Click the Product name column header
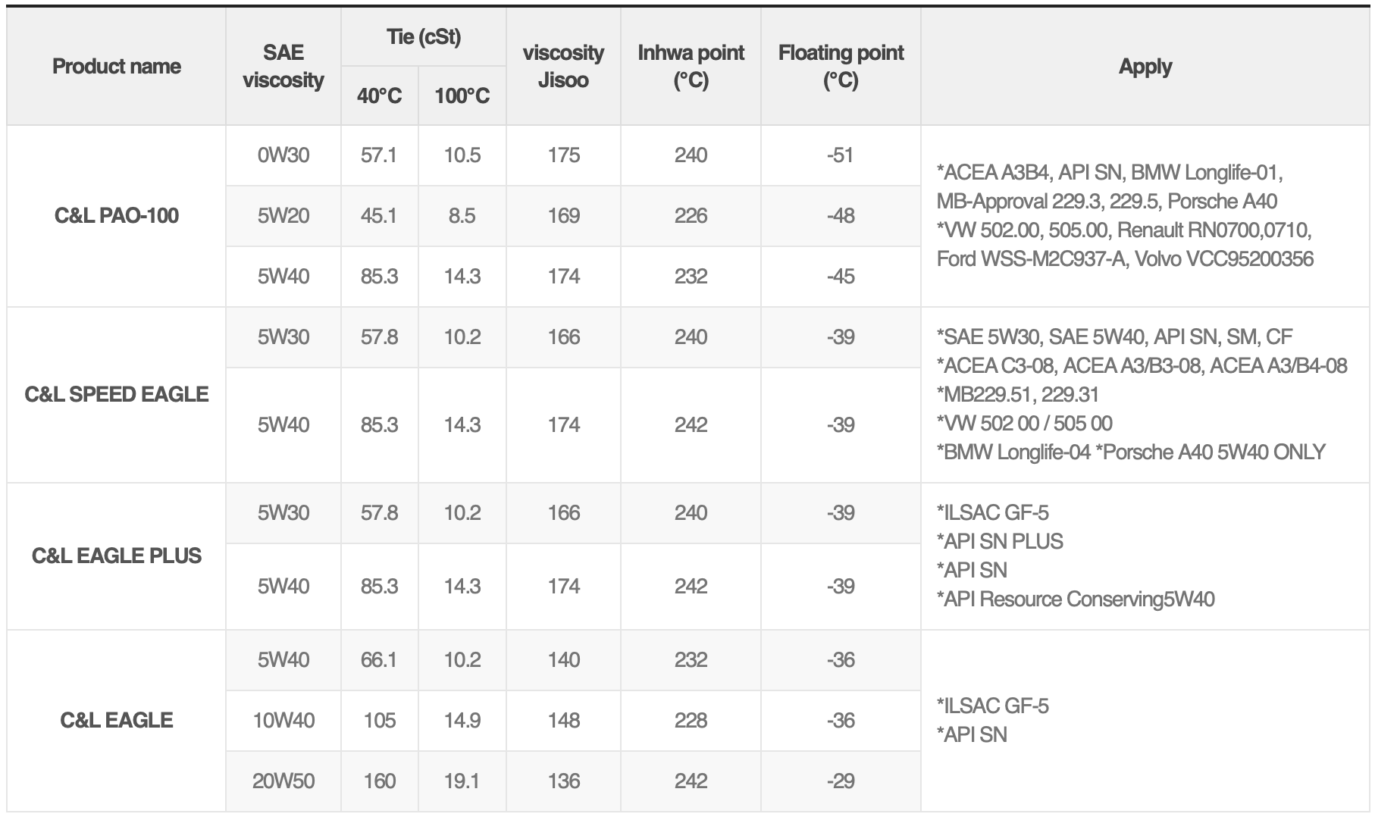 pos(117,67)
